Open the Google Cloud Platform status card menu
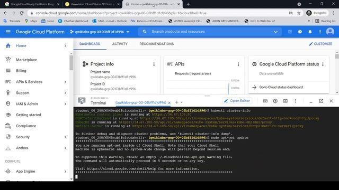Image resolution: width=339 pixels, height=190 pixels. click(x=323, y=64)
